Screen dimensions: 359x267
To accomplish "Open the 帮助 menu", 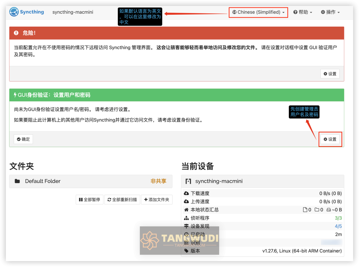I will pos(303,12).
